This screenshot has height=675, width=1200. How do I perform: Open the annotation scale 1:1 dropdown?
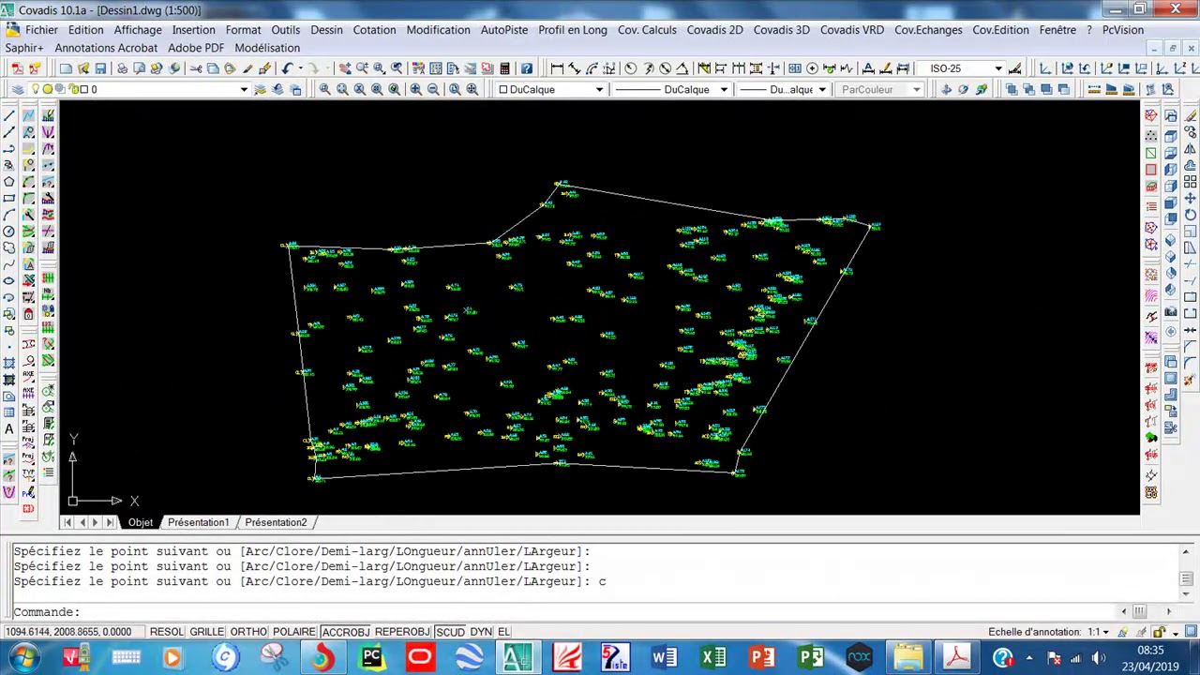point(1098,632)
